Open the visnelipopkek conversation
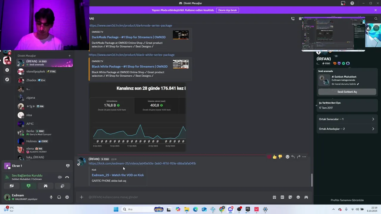The image size is (381, 214). click(45, 71)
